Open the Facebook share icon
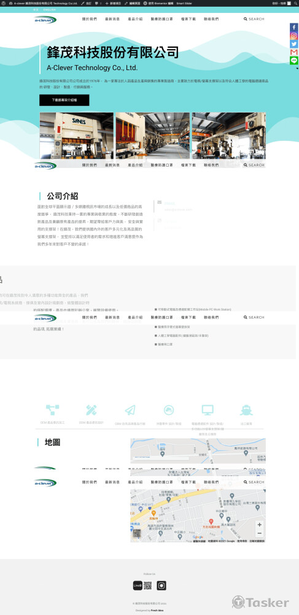This screenshot has width=299, height=615. (x=294, y=27)
